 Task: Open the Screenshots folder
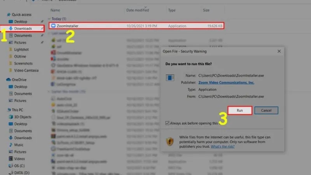click(x=23, y=63)
